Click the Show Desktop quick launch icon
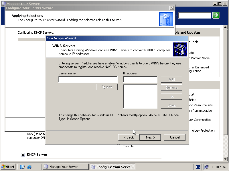The image size is (229, 171). pos(22,167)
